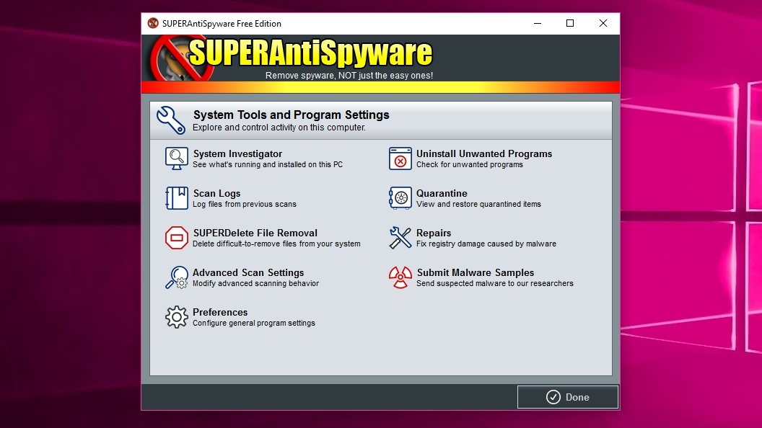The width and height of the screenshot is (762, 428).
Task: Open Advanced Scan Settings magnifier-gear icon
Action: click(176, 277)
